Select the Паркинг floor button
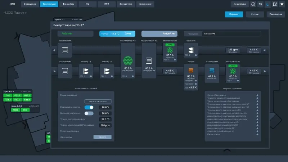The image size is (288, 162). pos(234,14)
